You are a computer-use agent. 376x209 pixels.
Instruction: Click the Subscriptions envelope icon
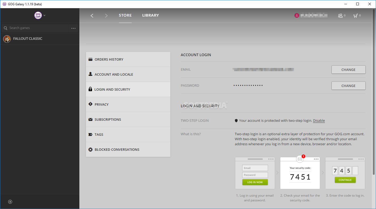pyautogui.click(x=90, y=119)
